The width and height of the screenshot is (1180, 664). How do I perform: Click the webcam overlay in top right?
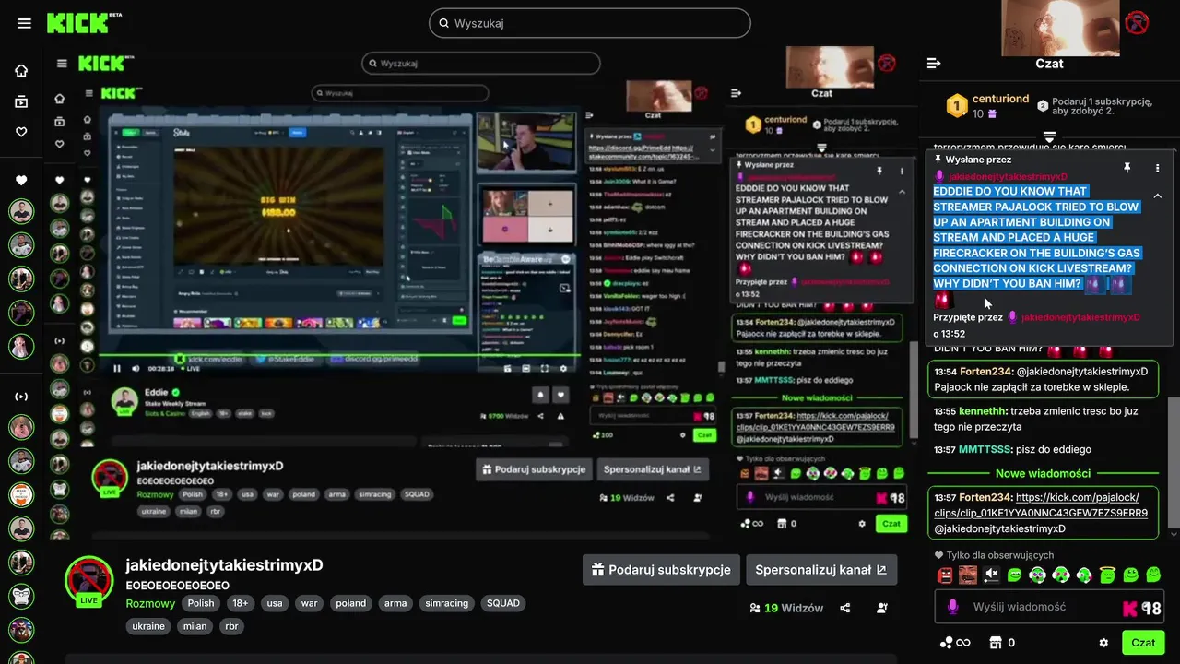point(1060,28)
